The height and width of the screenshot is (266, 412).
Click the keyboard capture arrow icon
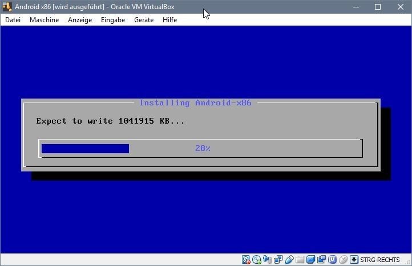pyautogui.click(x=354, y=260)
